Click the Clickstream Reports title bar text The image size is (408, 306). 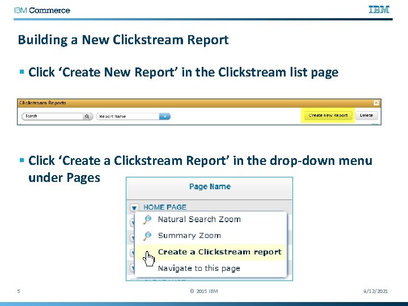42,103
